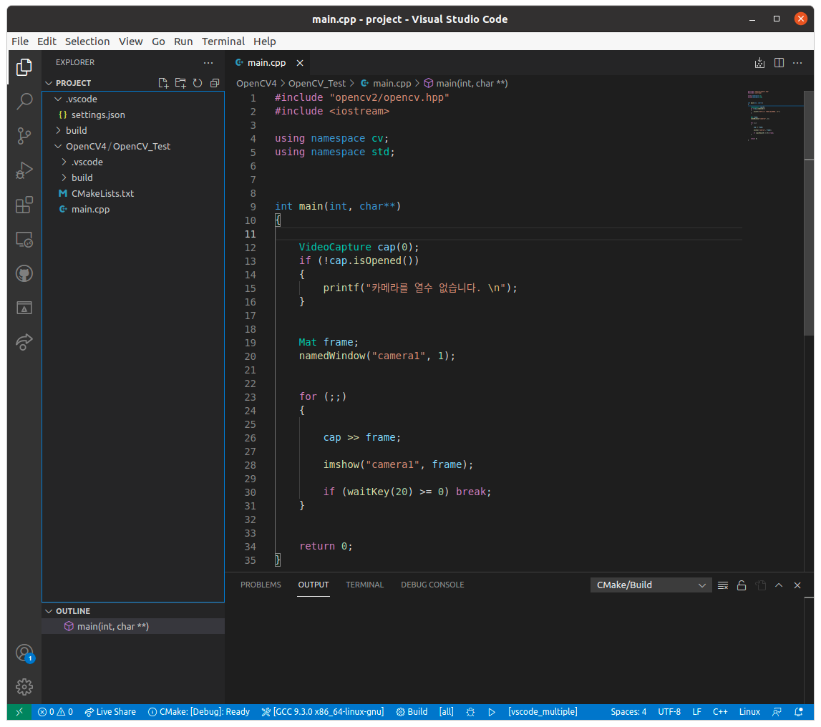Screen dimensions: 821x727
Task: Toggle output scroll lock
Action: (x=742, y=585)
